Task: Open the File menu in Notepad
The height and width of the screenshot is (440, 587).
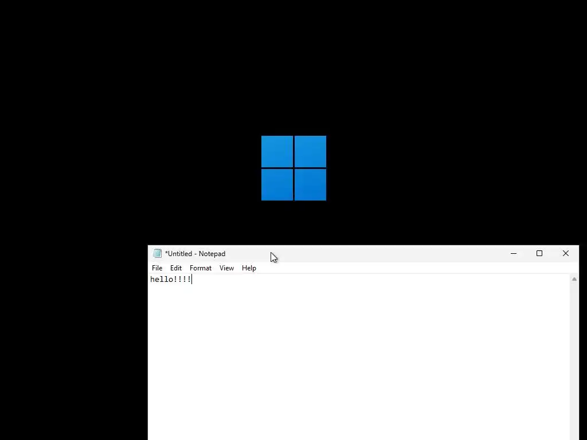Action: coord(157,268)
